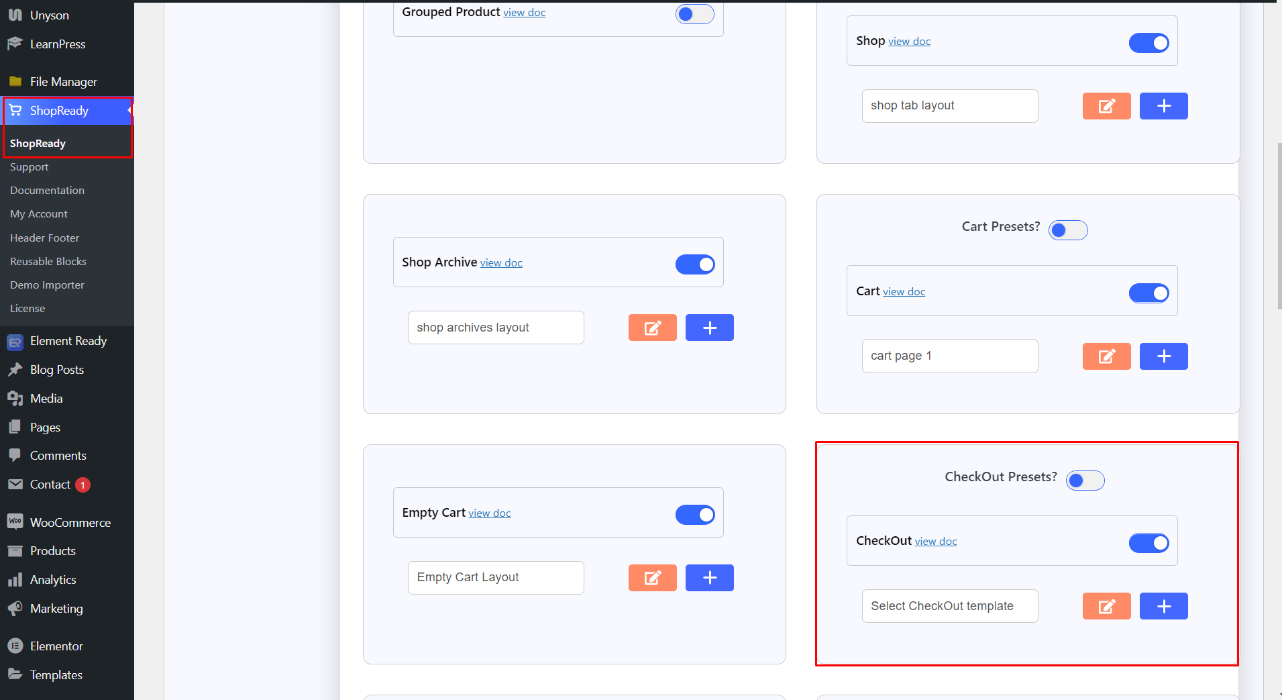
Task: Edit shop archives layout template
Action: (x=652, y=328)
